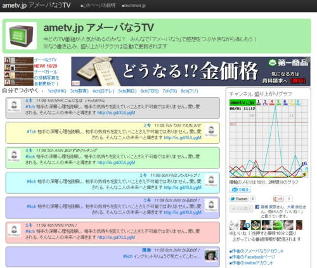Select the 1ch(NHK) channel tab

pos(57,91)
